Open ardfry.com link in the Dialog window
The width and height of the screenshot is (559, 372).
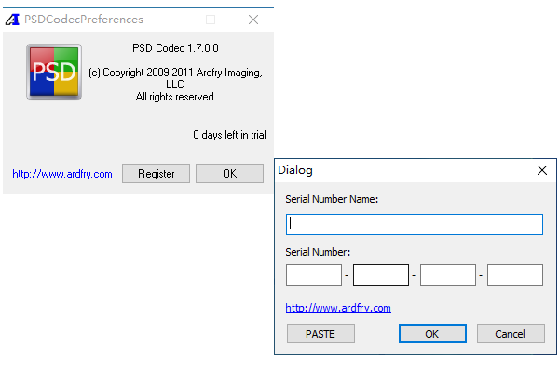[338, 308]
